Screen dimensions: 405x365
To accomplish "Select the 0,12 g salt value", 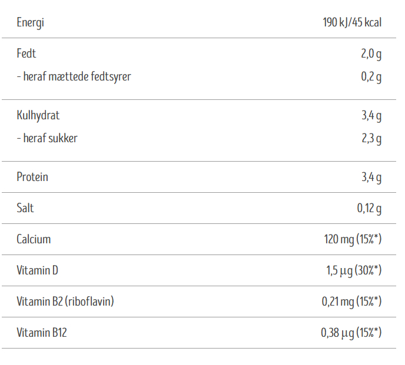I will coord(369,208).
